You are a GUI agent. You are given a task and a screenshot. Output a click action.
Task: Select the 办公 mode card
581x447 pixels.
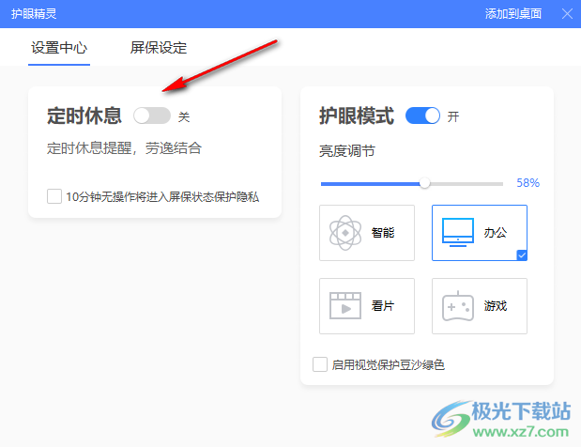[480, 233]
